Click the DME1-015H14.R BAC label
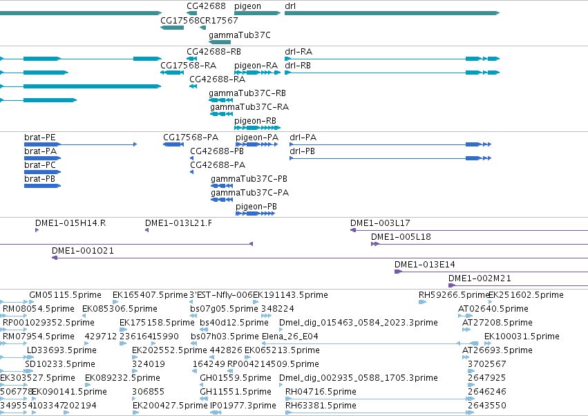The image size is (588, 416). click(70, 224)
